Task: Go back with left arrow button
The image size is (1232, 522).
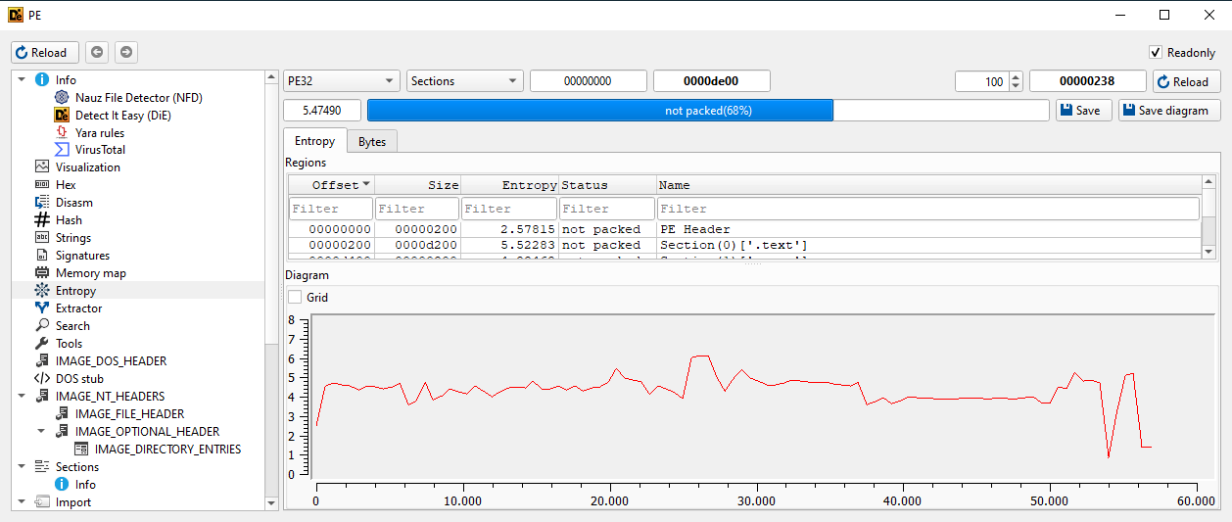Action: 96,52
